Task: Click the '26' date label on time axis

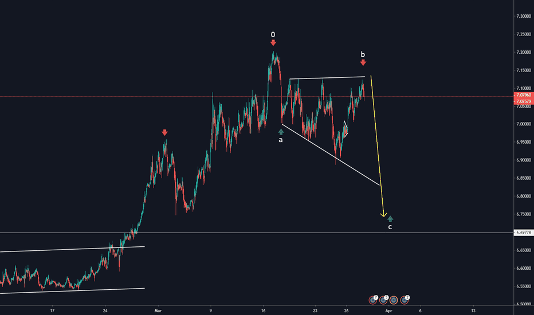Action: pyautogui.click(x=346, y=310)
